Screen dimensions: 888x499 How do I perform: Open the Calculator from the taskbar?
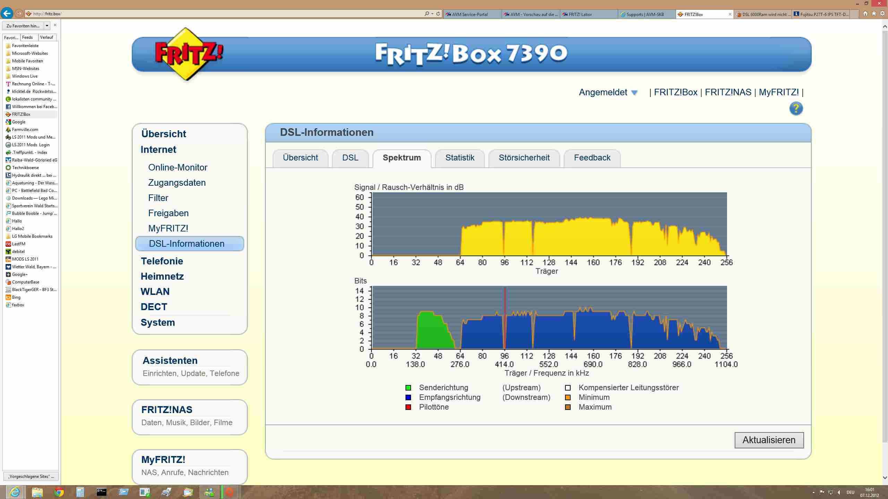[x=80, y=492]
